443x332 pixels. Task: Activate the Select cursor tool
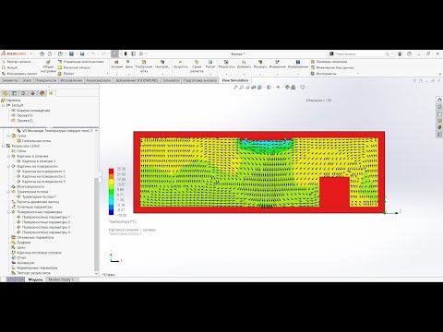(x=114, y=53)
